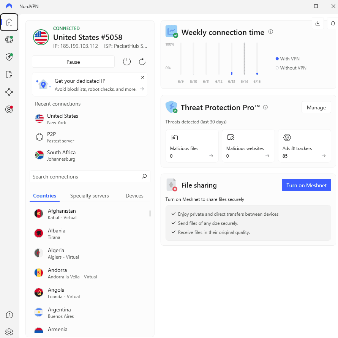This screenshot has width=338, height=338.
Task: Open the notifications bell icon
Action: click(333, 23)
